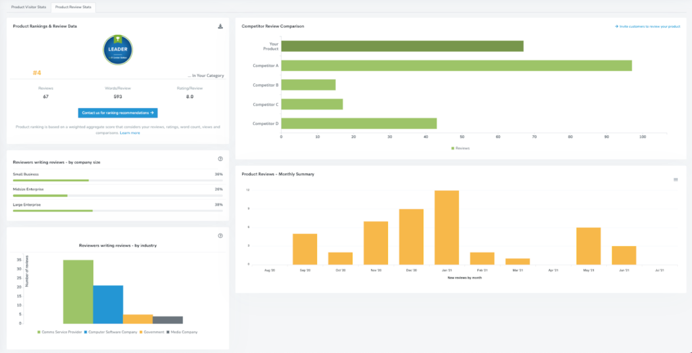
Task: Select the Product Review Stats tab
Action: pos(74,7)
